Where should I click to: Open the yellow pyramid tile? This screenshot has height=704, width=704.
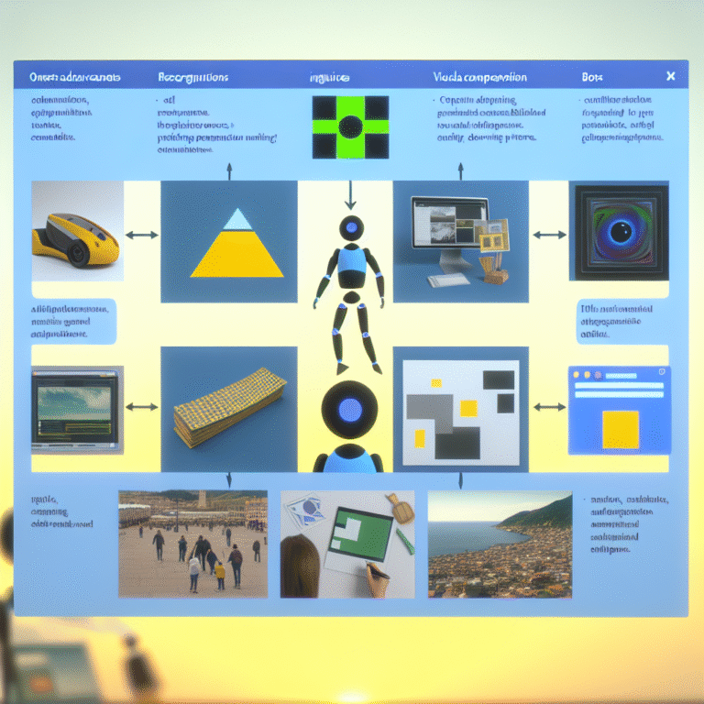coord(229,242)
